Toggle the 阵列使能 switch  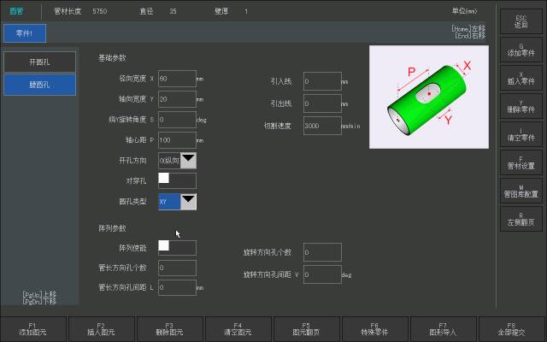click(177, 248)
